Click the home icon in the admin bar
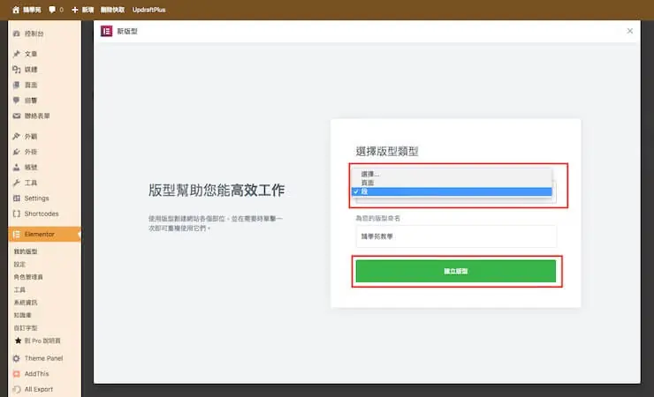The width and height of the screenshot is (654, 397). click(x=16, y=10)
